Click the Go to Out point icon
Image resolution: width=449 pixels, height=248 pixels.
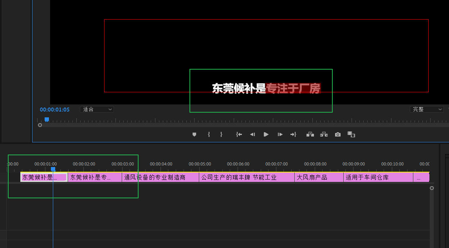pos(293,135)
